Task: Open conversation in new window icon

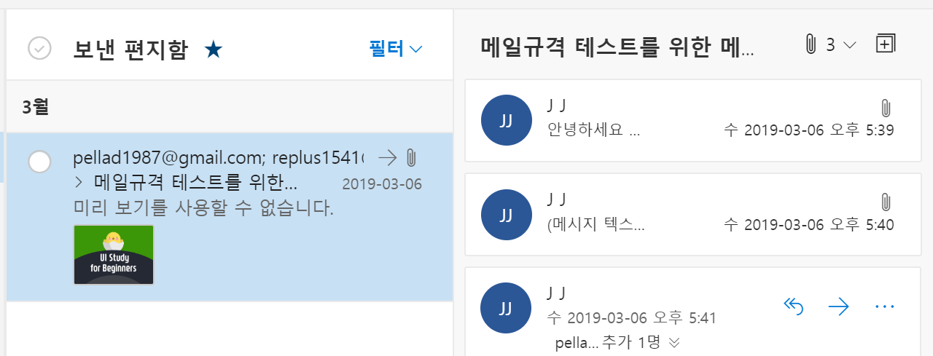Action: [884, 44]
